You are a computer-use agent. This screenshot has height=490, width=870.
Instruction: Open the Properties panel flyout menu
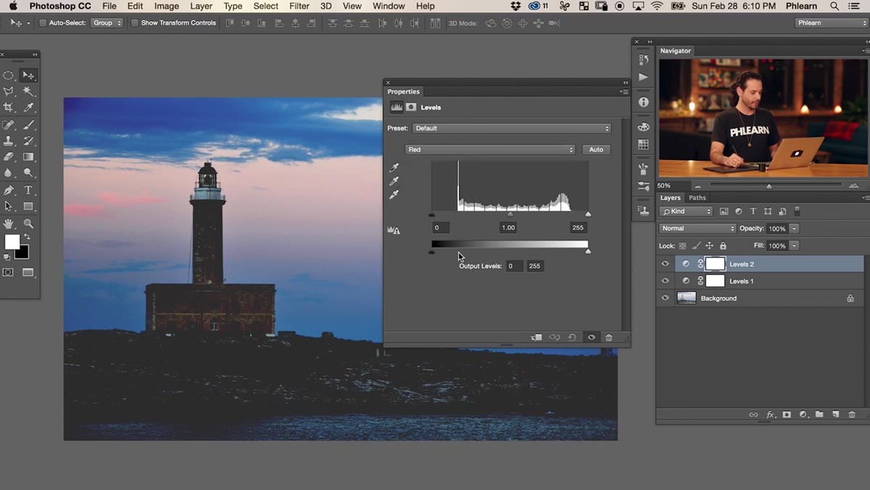tap(623, 91)
